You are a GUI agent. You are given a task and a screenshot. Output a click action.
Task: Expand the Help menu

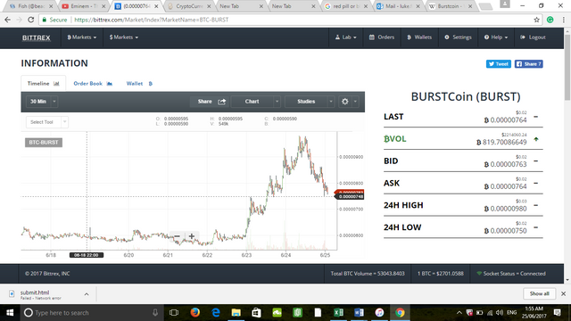[x=496, y=37]
